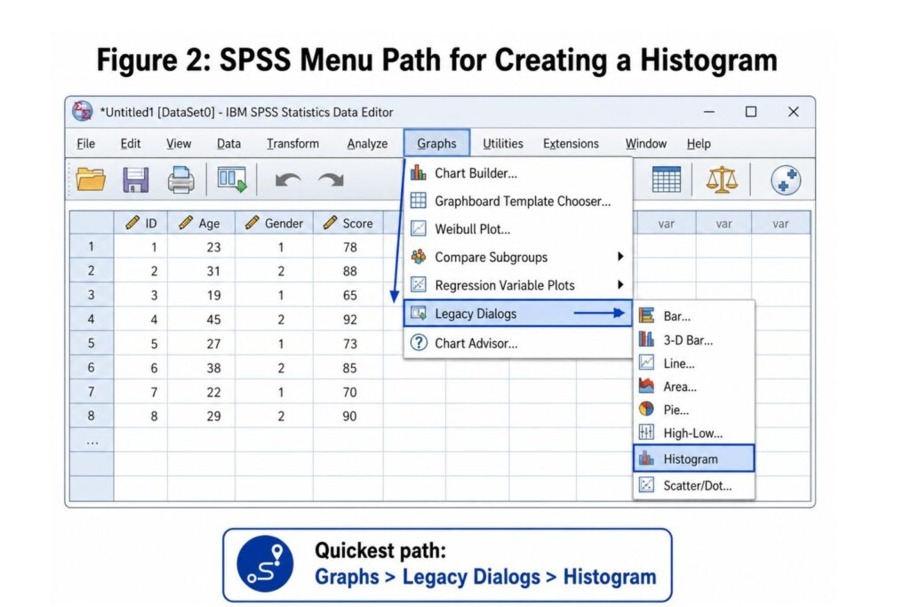Expand the Compare Subgroups submenu arrow

[x=620, y=257]
